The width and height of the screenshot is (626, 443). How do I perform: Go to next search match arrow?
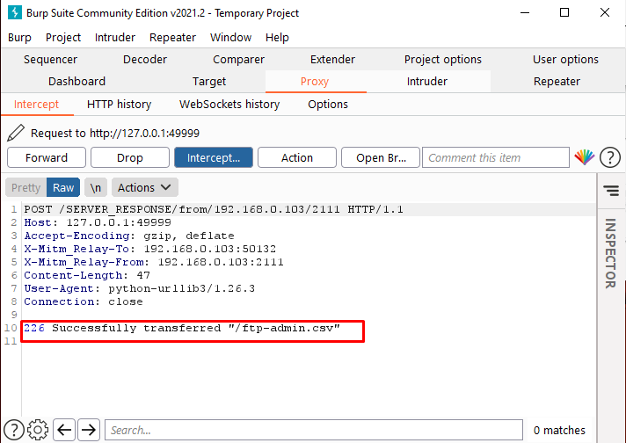point(89,430)
